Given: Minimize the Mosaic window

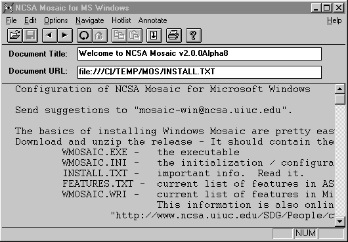Looking at the screenshot, I should (x=316, y=8).
